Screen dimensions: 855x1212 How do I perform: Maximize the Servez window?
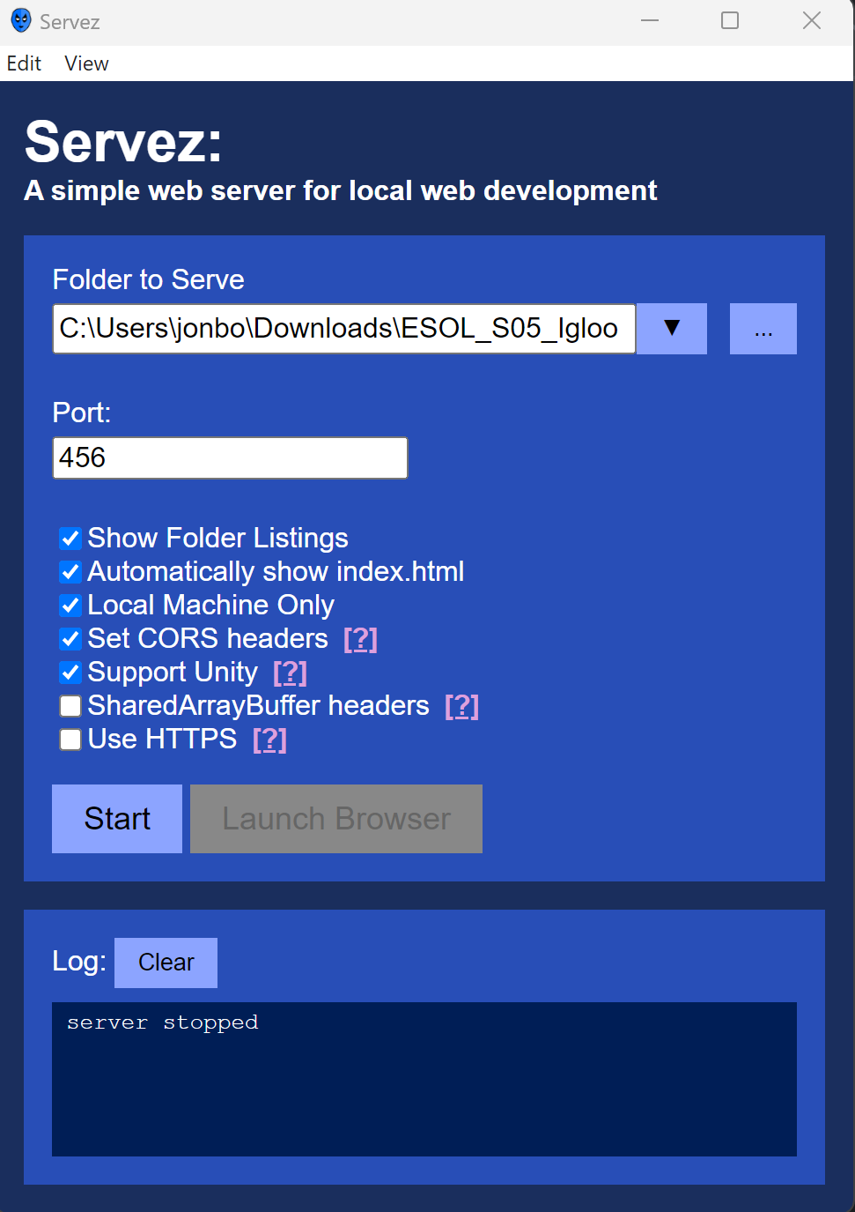tap(730, 21)
